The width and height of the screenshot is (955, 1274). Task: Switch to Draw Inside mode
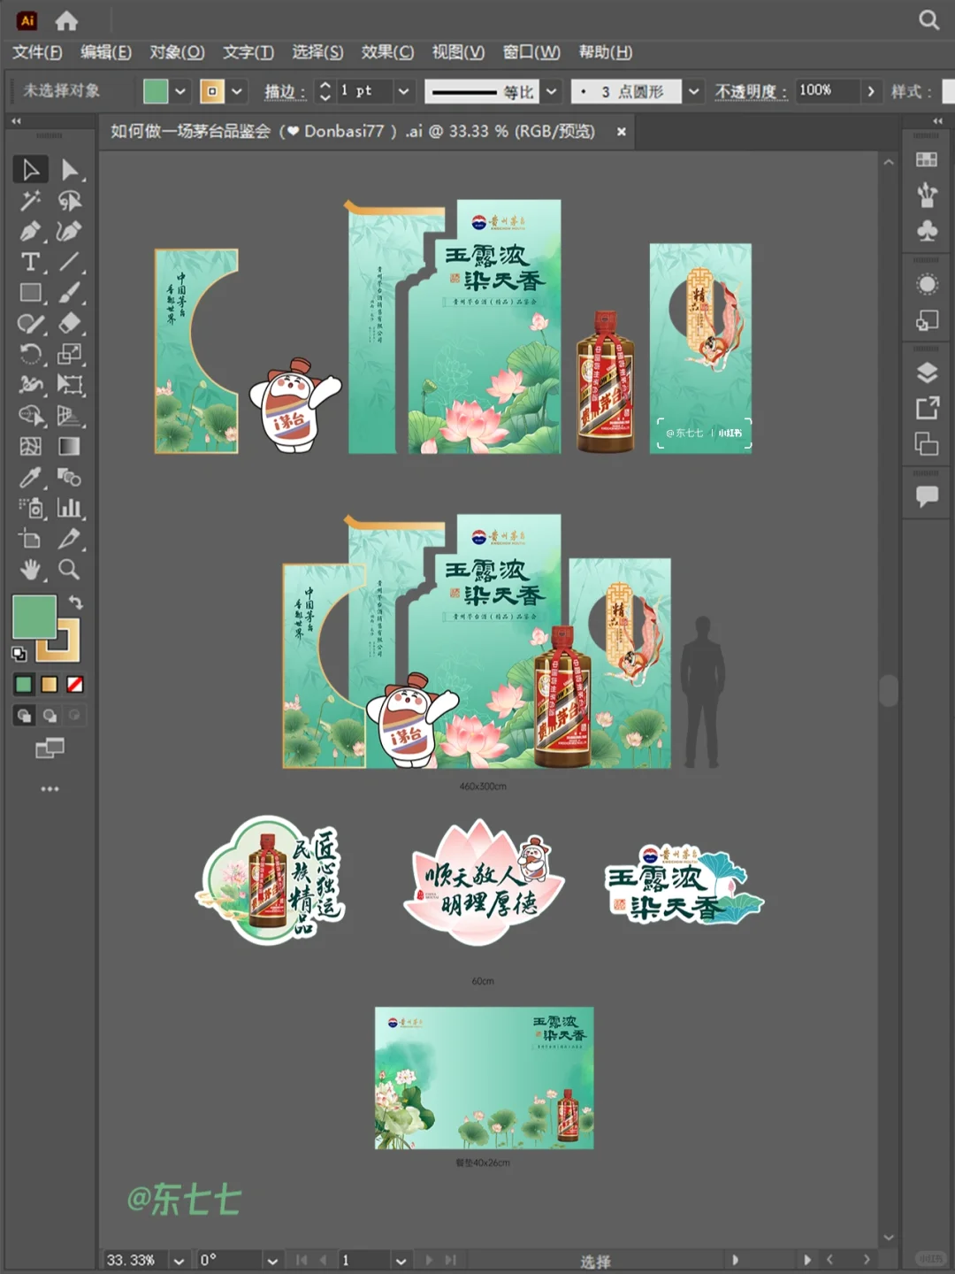point(75,716)
